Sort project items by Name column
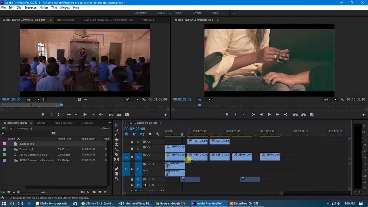368x207 pixels. coord(11,139)
